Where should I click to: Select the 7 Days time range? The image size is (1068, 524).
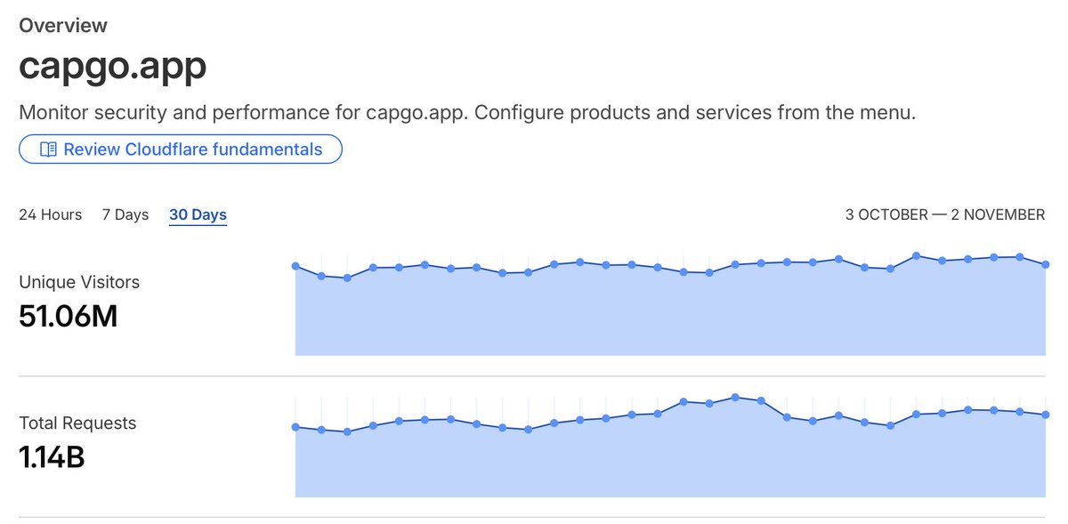[x=125, y=214]
